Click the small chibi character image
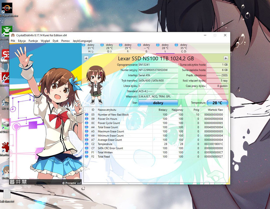 tap(96, 85)
